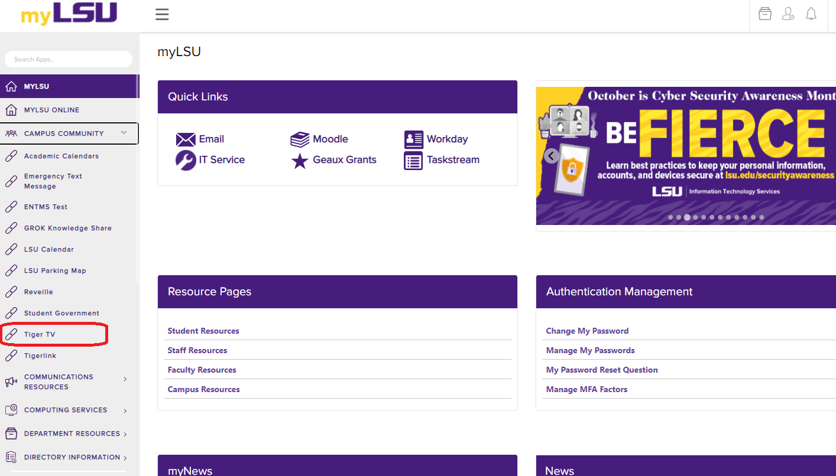Select MYLSU sidebar menu item

click(69, 86)
